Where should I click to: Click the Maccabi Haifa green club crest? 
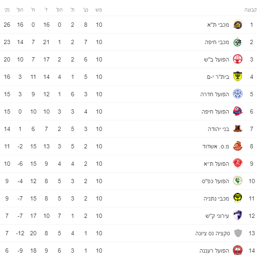(x=238, y=42)
